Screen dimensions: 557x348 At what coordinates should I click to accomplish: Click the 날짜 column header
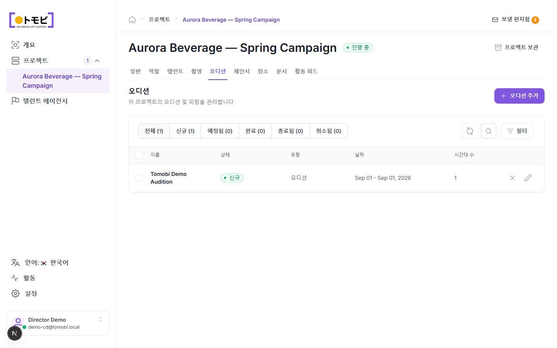(359, 155)
